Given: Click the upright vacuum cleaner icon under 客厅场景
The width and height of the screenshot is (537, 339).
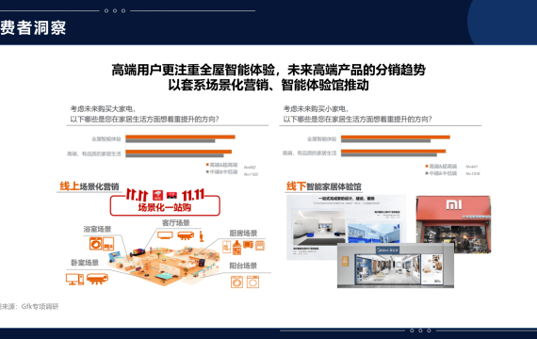Looking at the screenshot, I should [202, 236].
